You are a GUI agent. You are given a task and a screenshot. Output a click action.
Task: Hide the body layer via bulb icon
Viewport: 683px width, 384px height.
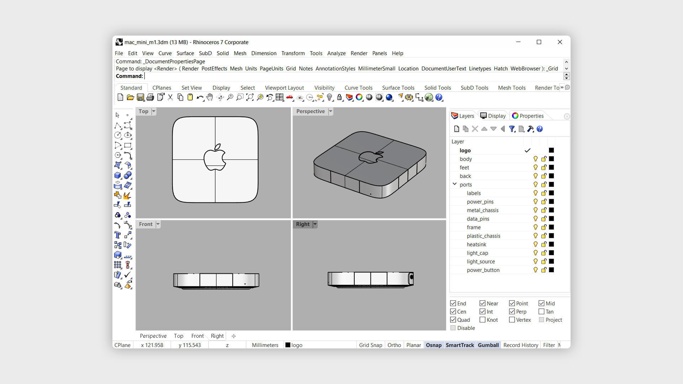coord(535,159)
